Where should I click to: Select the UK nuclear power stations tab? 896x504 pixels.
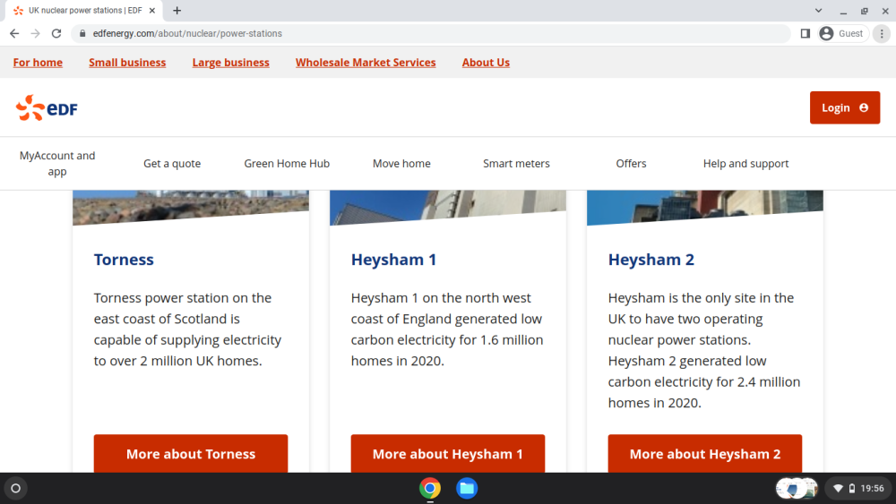pyautogui.click(x=84, y=10)
